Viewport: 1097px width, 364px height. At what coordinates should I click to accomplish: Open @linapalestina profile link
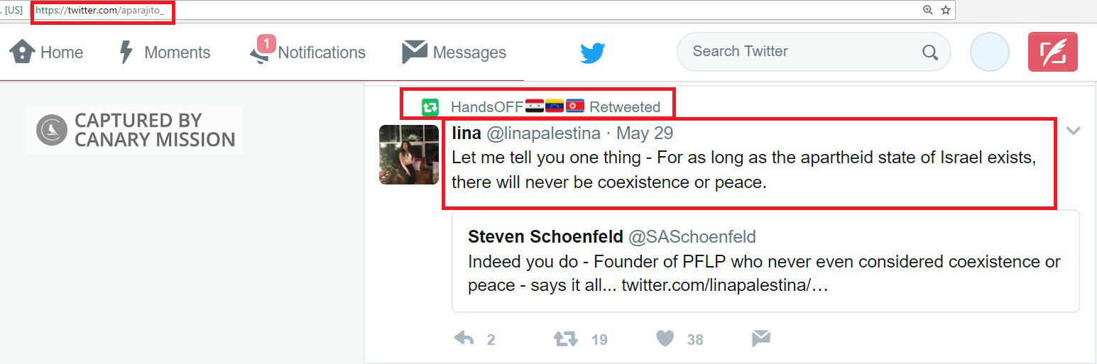[543, 133]
